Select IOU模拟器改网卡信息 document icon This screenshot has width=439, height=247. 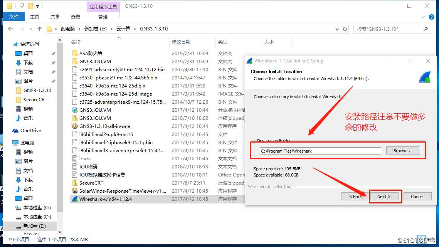coord(75,175)
